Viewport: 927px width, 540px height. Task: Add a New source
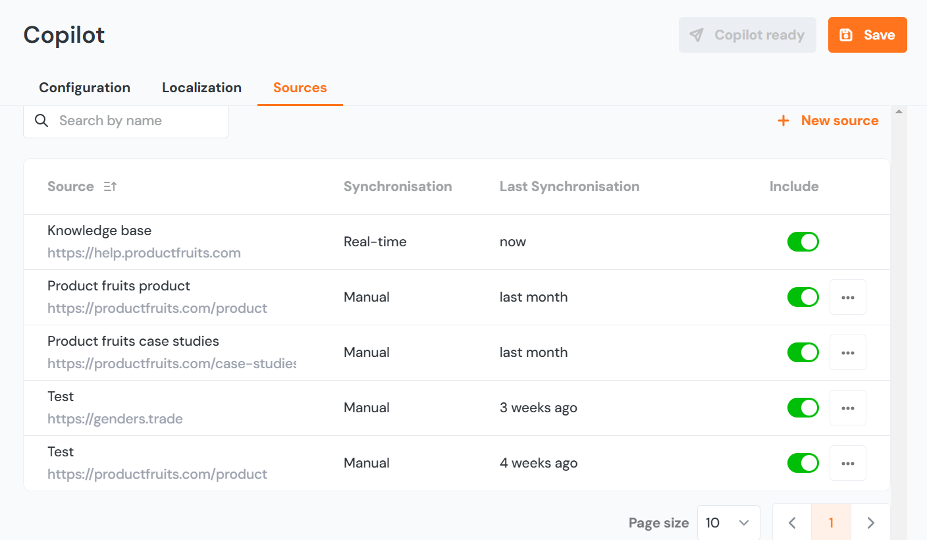828,121
